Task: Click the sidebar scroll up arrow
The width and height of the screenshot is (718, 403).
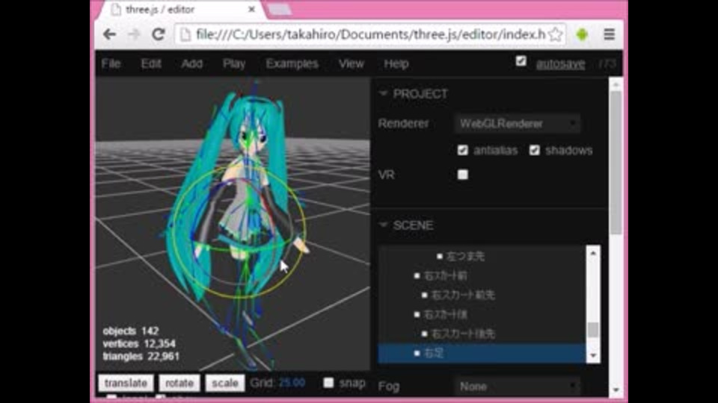Action: (x=616, y=84)
